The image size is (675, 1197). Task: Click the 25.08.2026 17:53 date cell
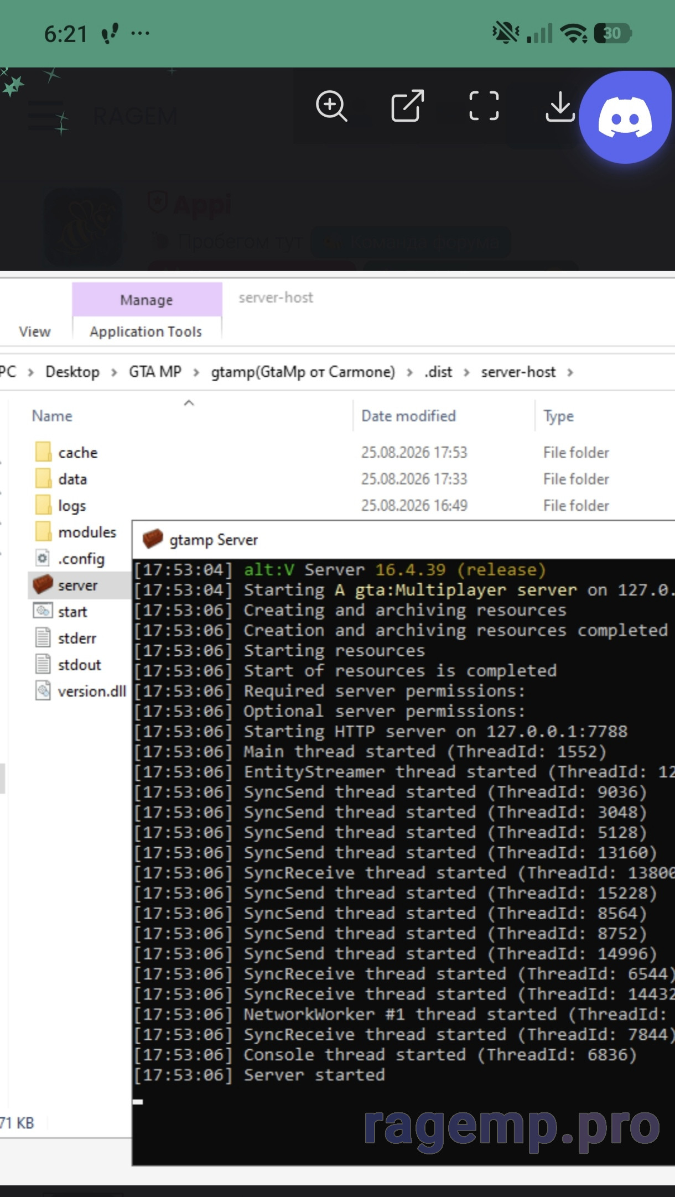414,452
